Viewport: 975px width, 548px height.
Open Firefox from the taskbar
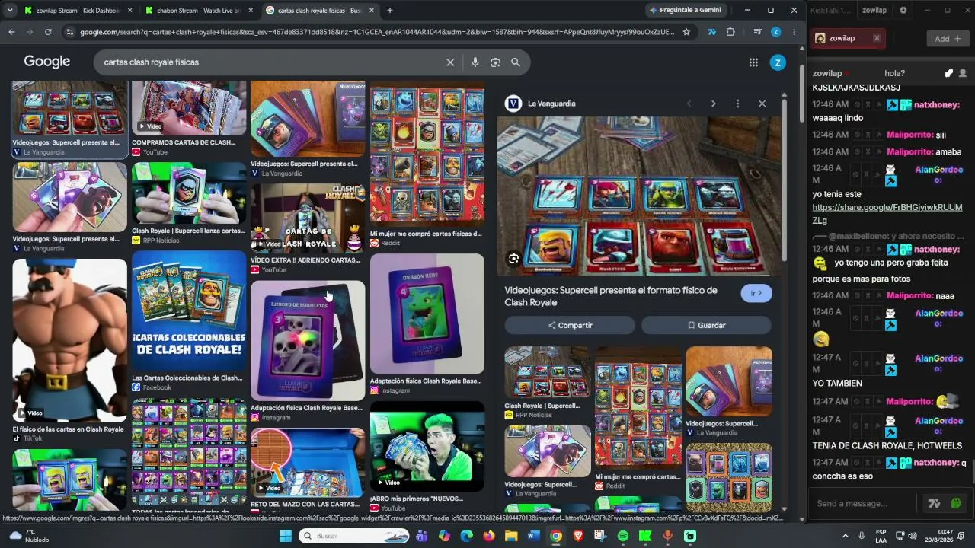489,536
